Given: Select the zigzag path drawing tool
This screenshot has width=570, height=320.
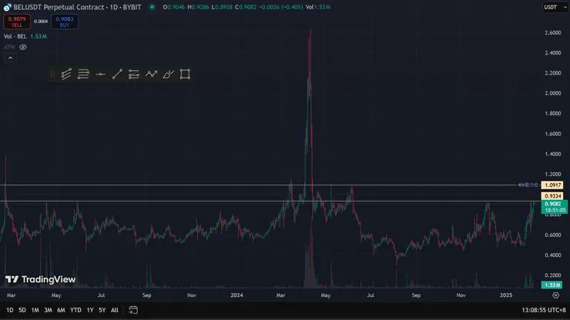Looking at the screenshot, I should click(x=151, y=74).
